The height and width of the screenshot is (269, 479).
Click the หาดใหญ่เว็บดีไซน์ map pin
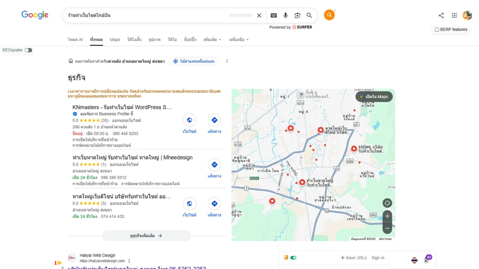(320, 130)
